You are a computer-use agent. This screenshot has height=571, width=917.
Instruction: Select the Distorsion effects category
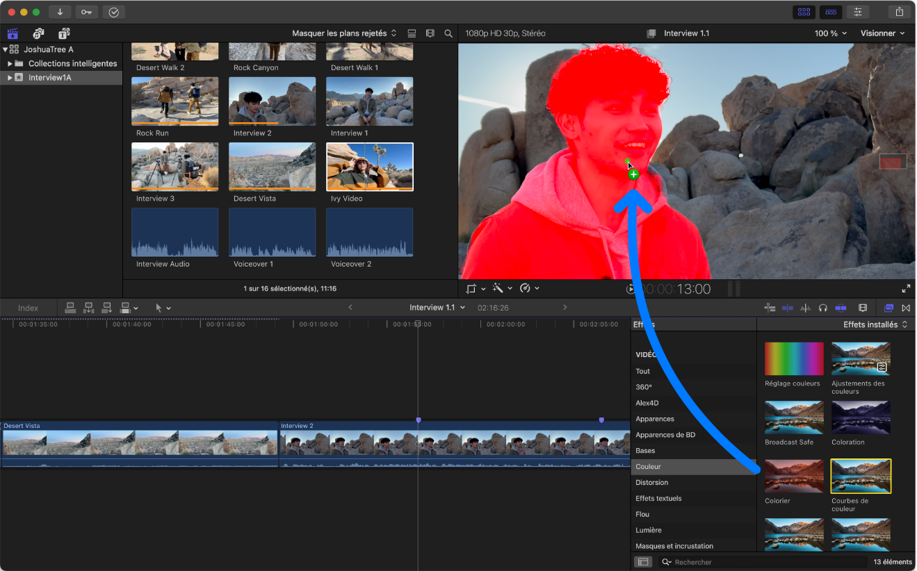pos(651,483)
